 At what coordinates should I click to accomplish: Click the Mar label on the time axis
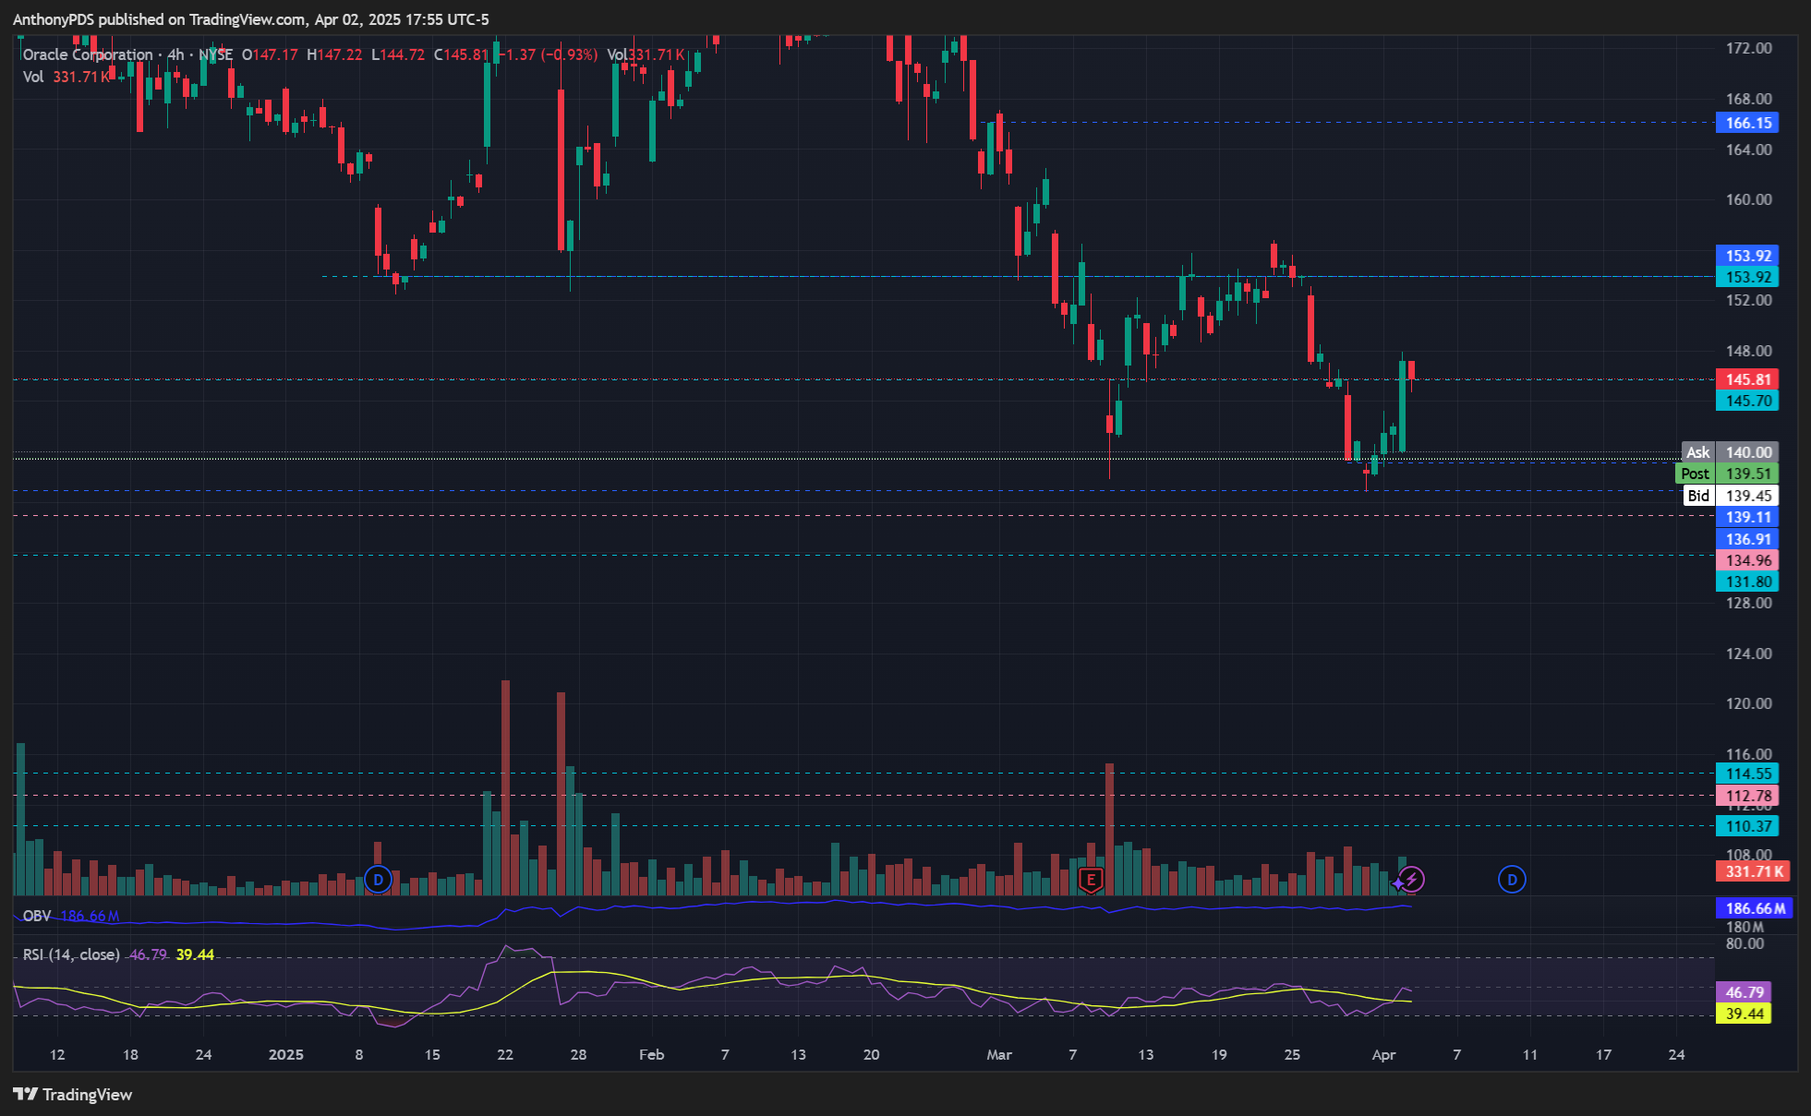pos(999,1054)
